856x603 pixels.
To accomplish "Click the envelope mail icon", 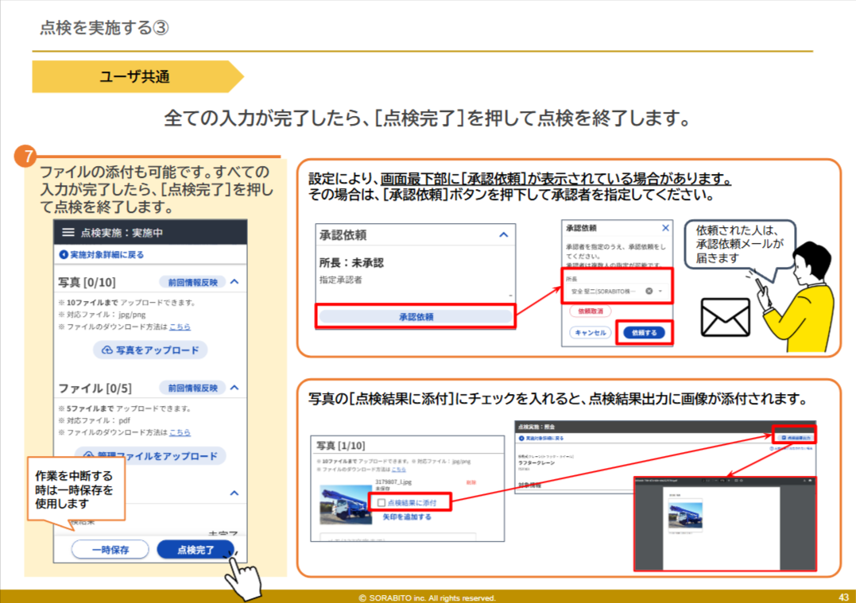I will click(x=725, y=318).
